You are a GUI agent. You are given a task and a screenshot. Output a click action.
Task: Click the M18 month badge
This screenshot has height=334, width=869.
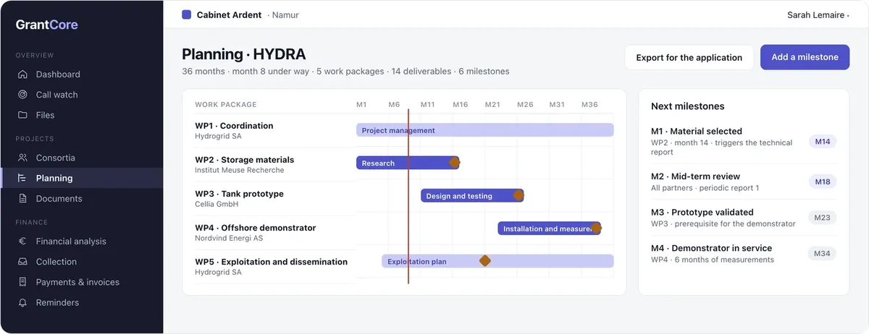823,181
